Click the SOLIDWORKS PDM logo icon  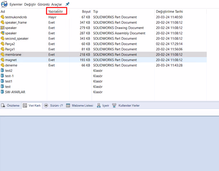click(4, 4)
